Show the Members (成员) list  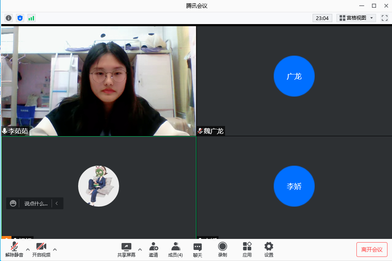point(176,250)
